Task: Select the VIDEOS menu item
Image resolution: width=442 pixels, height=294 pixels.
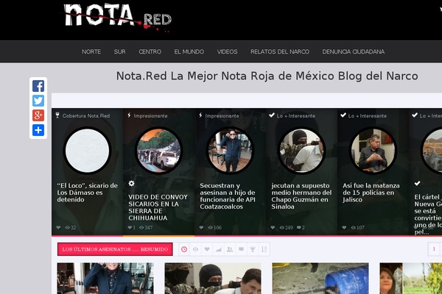Action: coord(227,51)
